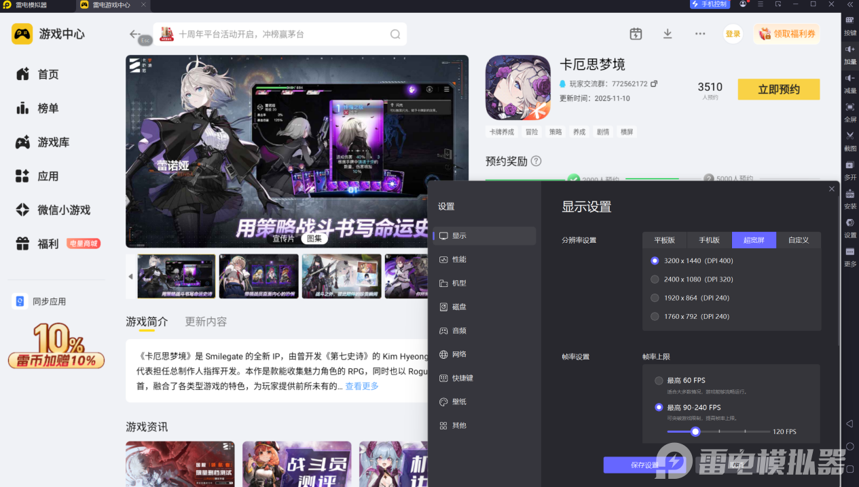Image resolution: width=859 pixels, height=487 pixels.
Task: Collapse the right toolbar with the double chevron
Action: (x=849, y=4)
